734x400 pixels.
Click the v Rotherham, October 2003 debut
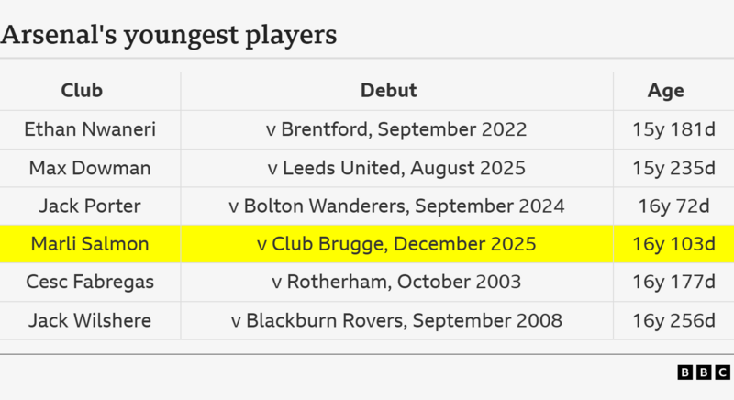point(396,282)
